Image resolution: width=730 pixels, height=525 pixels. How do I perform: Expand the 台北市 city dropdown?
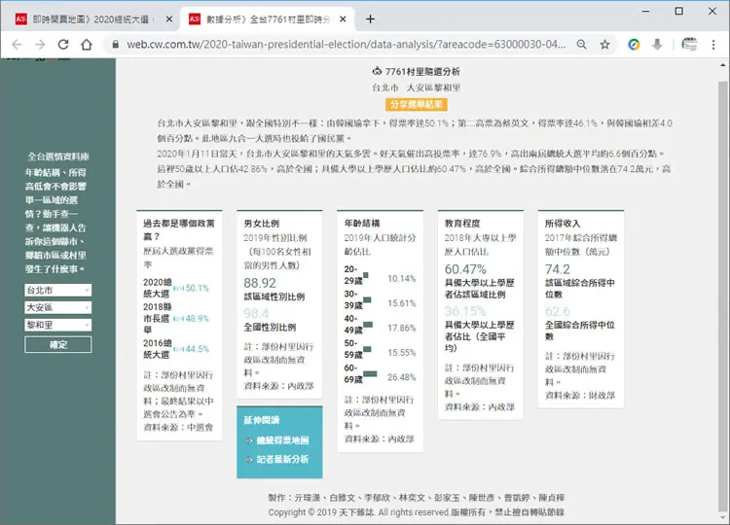pyautogui.click(x=58, y=290)
